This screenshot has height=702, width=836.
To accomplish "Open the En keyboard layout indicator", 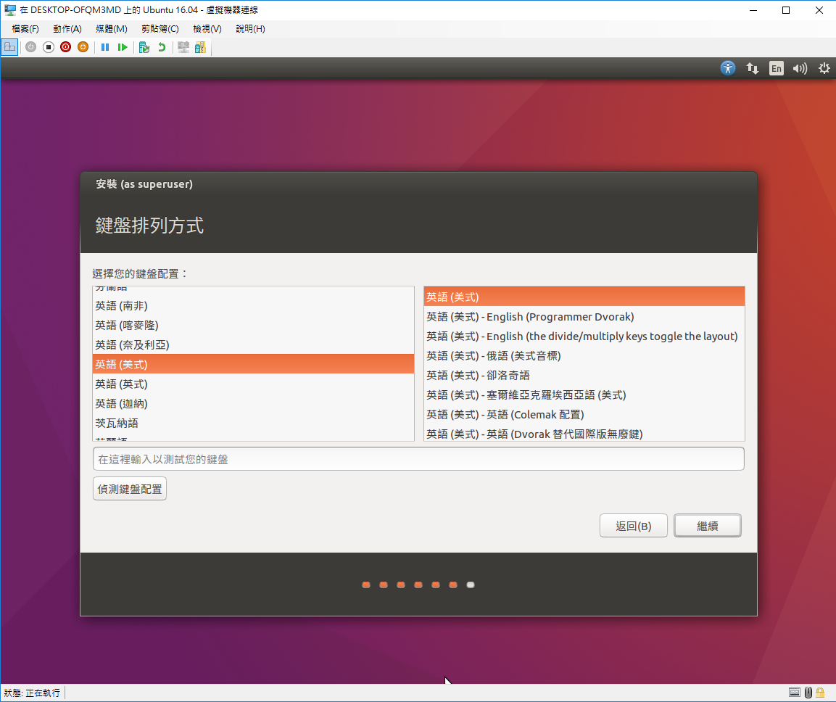I will (776, 67).
